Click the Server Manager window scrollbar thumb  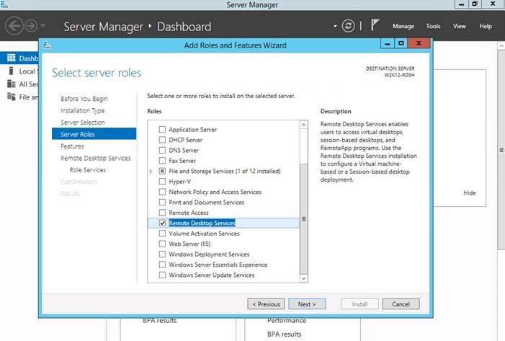[x=501, y=150]
